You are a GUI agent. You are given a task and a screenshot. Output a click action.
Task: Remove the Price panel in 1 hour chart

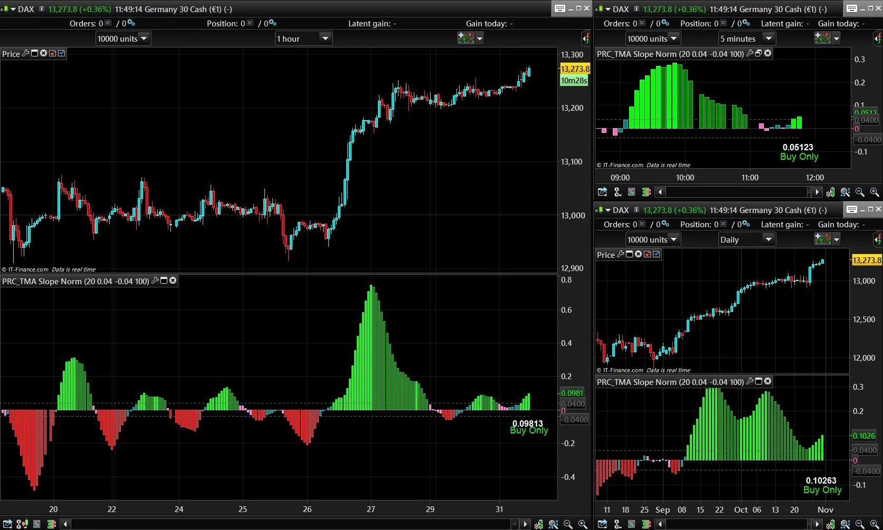coord(43,53)
